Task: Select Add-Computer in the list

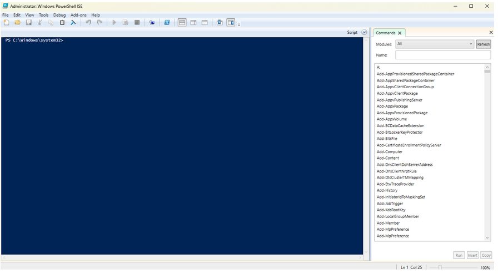Action: [x=390, y=151]
